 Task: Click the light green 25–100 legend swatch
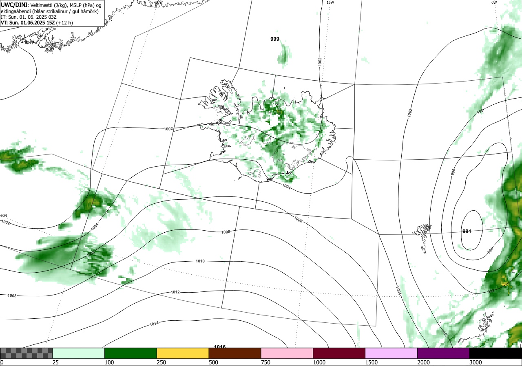79,353
